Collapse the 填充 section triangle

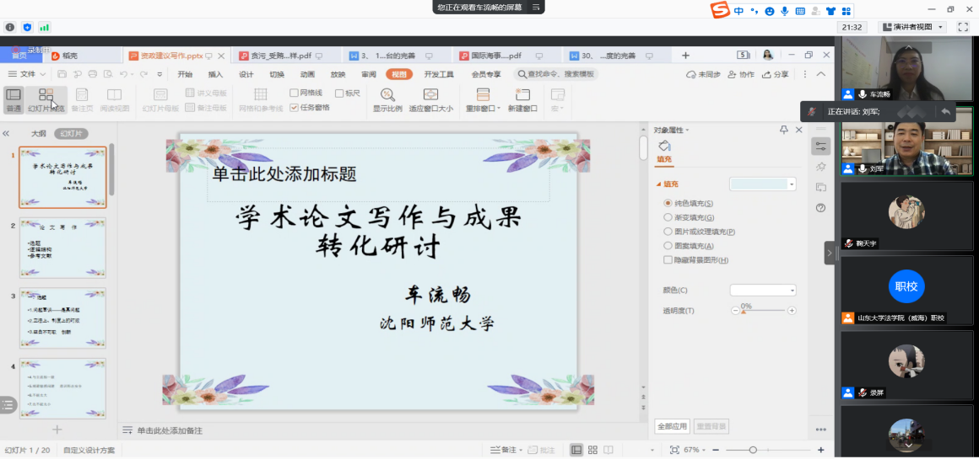658,184
